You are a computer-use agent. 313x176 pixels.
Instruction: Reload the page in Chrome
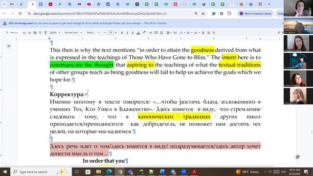pyautogui.click(x=20, y=14)
